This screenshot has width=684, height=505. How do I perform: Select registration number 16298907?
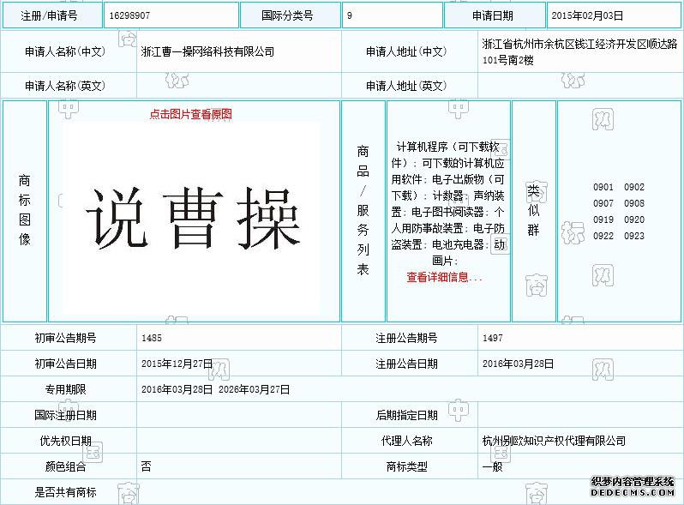point(129,15)
